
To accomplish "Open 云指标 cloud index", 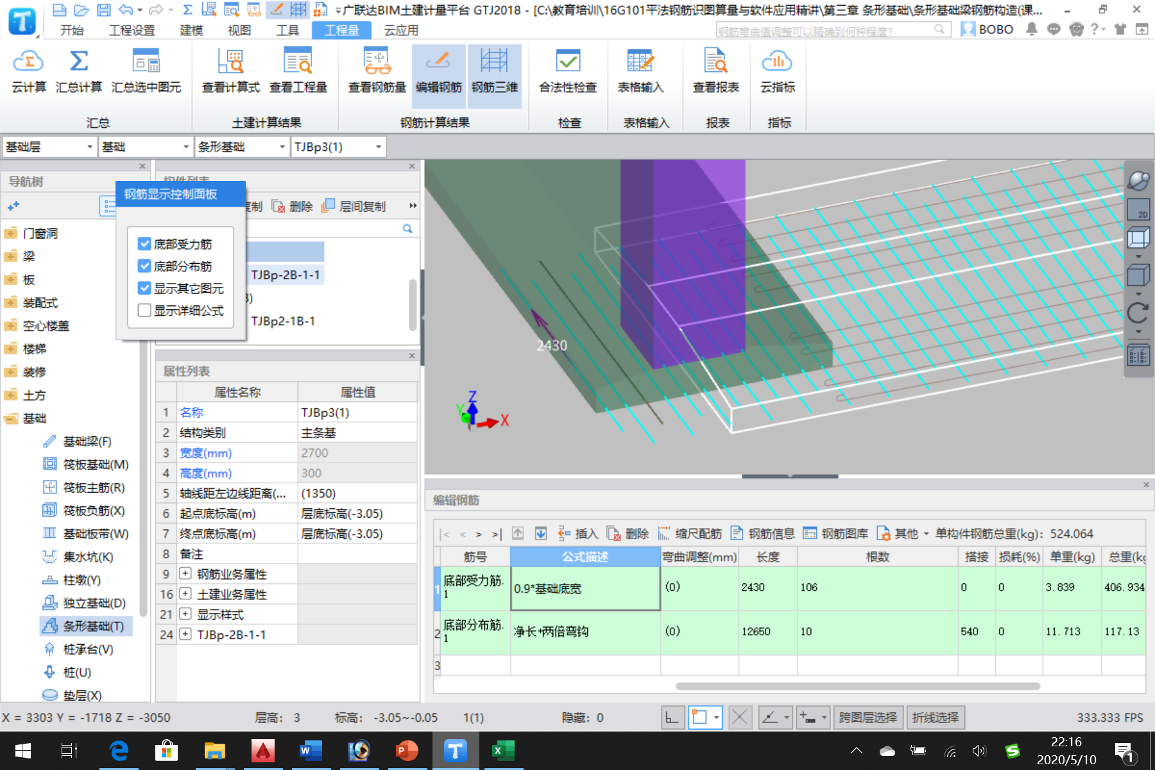I will (x=778, y=71).
